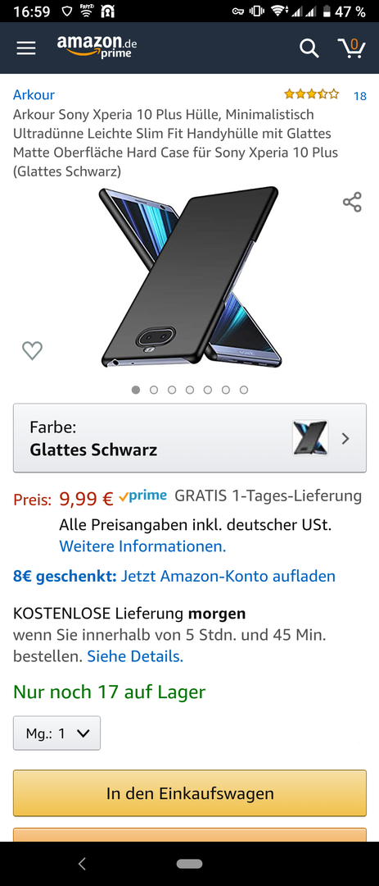Expand the Farbe Glattes Schwarz selector
The height and width of the screenshot is (886, 379).
tap(190, 438)
